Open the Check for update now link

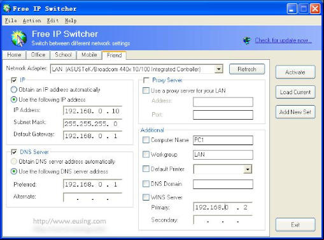tap(283, 40)
